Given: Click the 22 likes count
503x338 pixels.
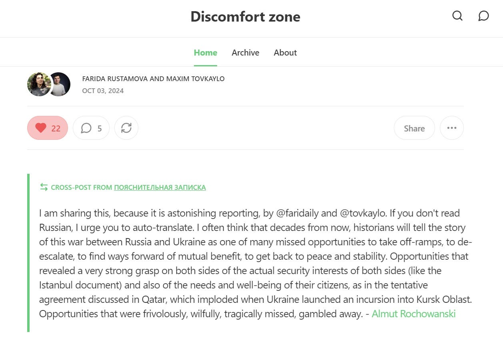Looking at the screenshot, I should [x=56, y=128].
